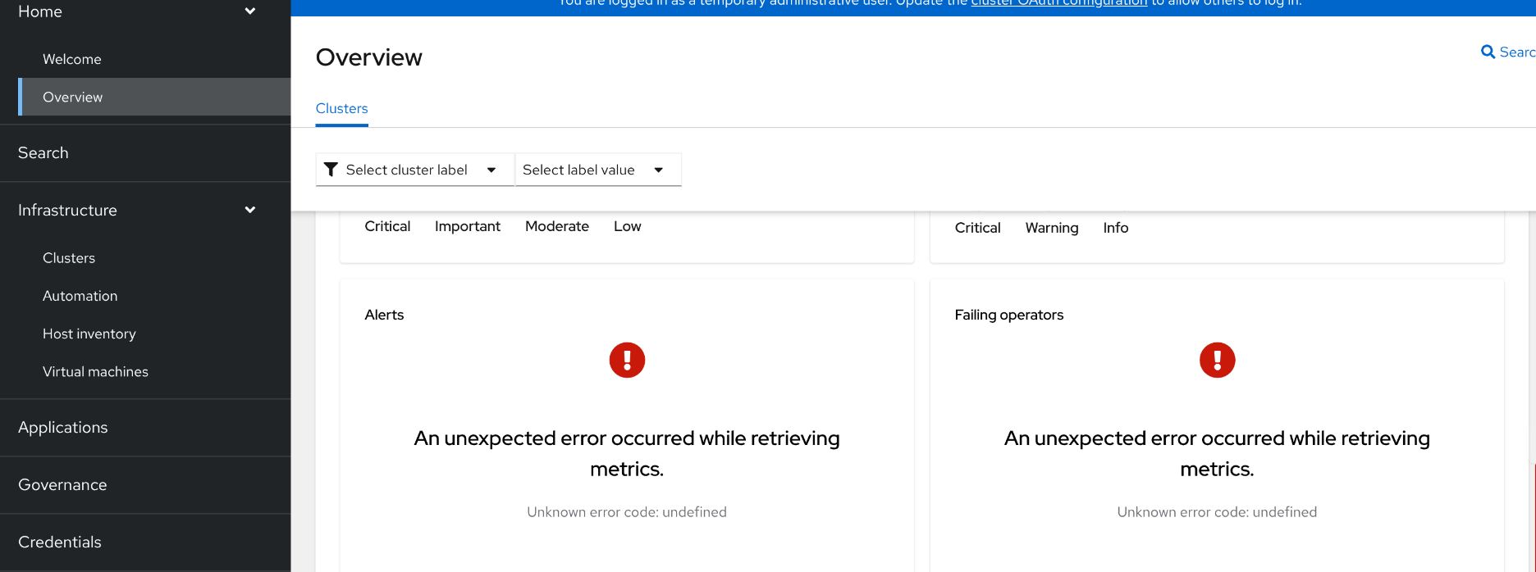The width and height of the screenshot is (1536, 572).
Task: Click the Failing operators error icon
Action: click(x=1217, y=360)
